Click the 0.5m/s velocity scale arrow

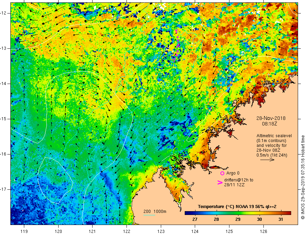click(x=267, y=160)
